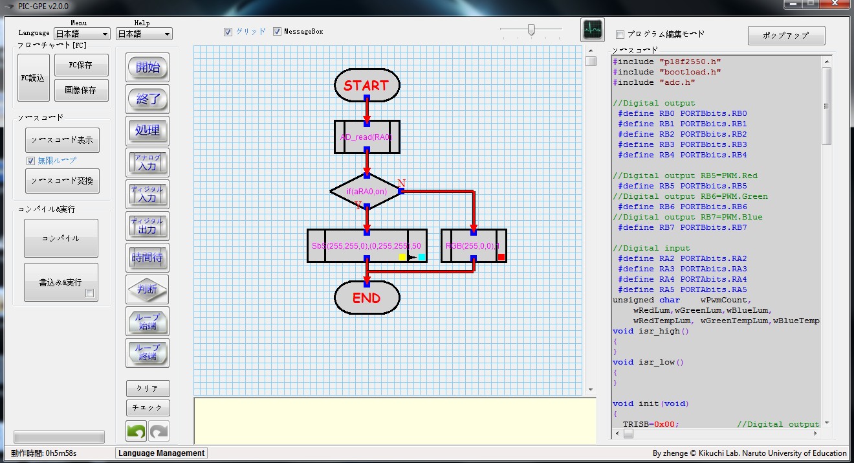Click the 動作時間 elapsed time status text

click(43, 453)
